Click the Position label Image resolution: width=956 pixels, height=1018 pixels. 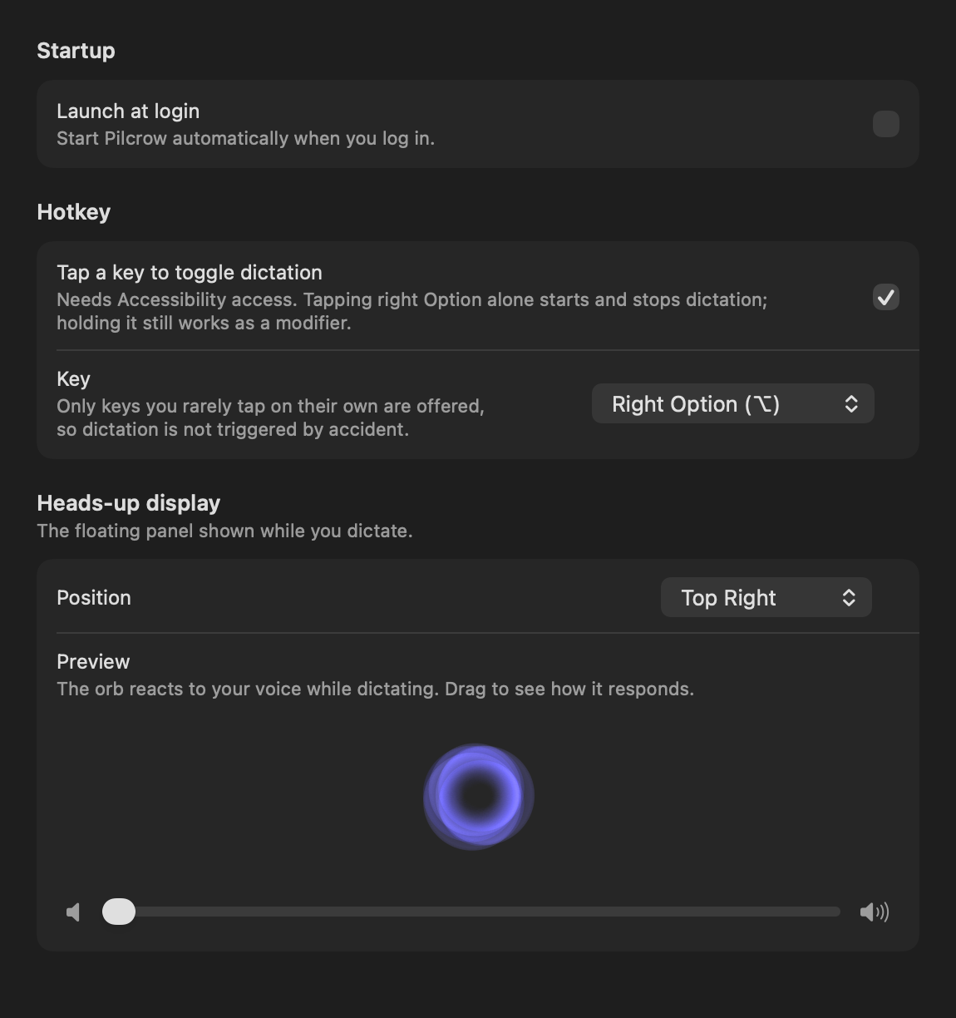pyautogui.click(x=94, y=597)
